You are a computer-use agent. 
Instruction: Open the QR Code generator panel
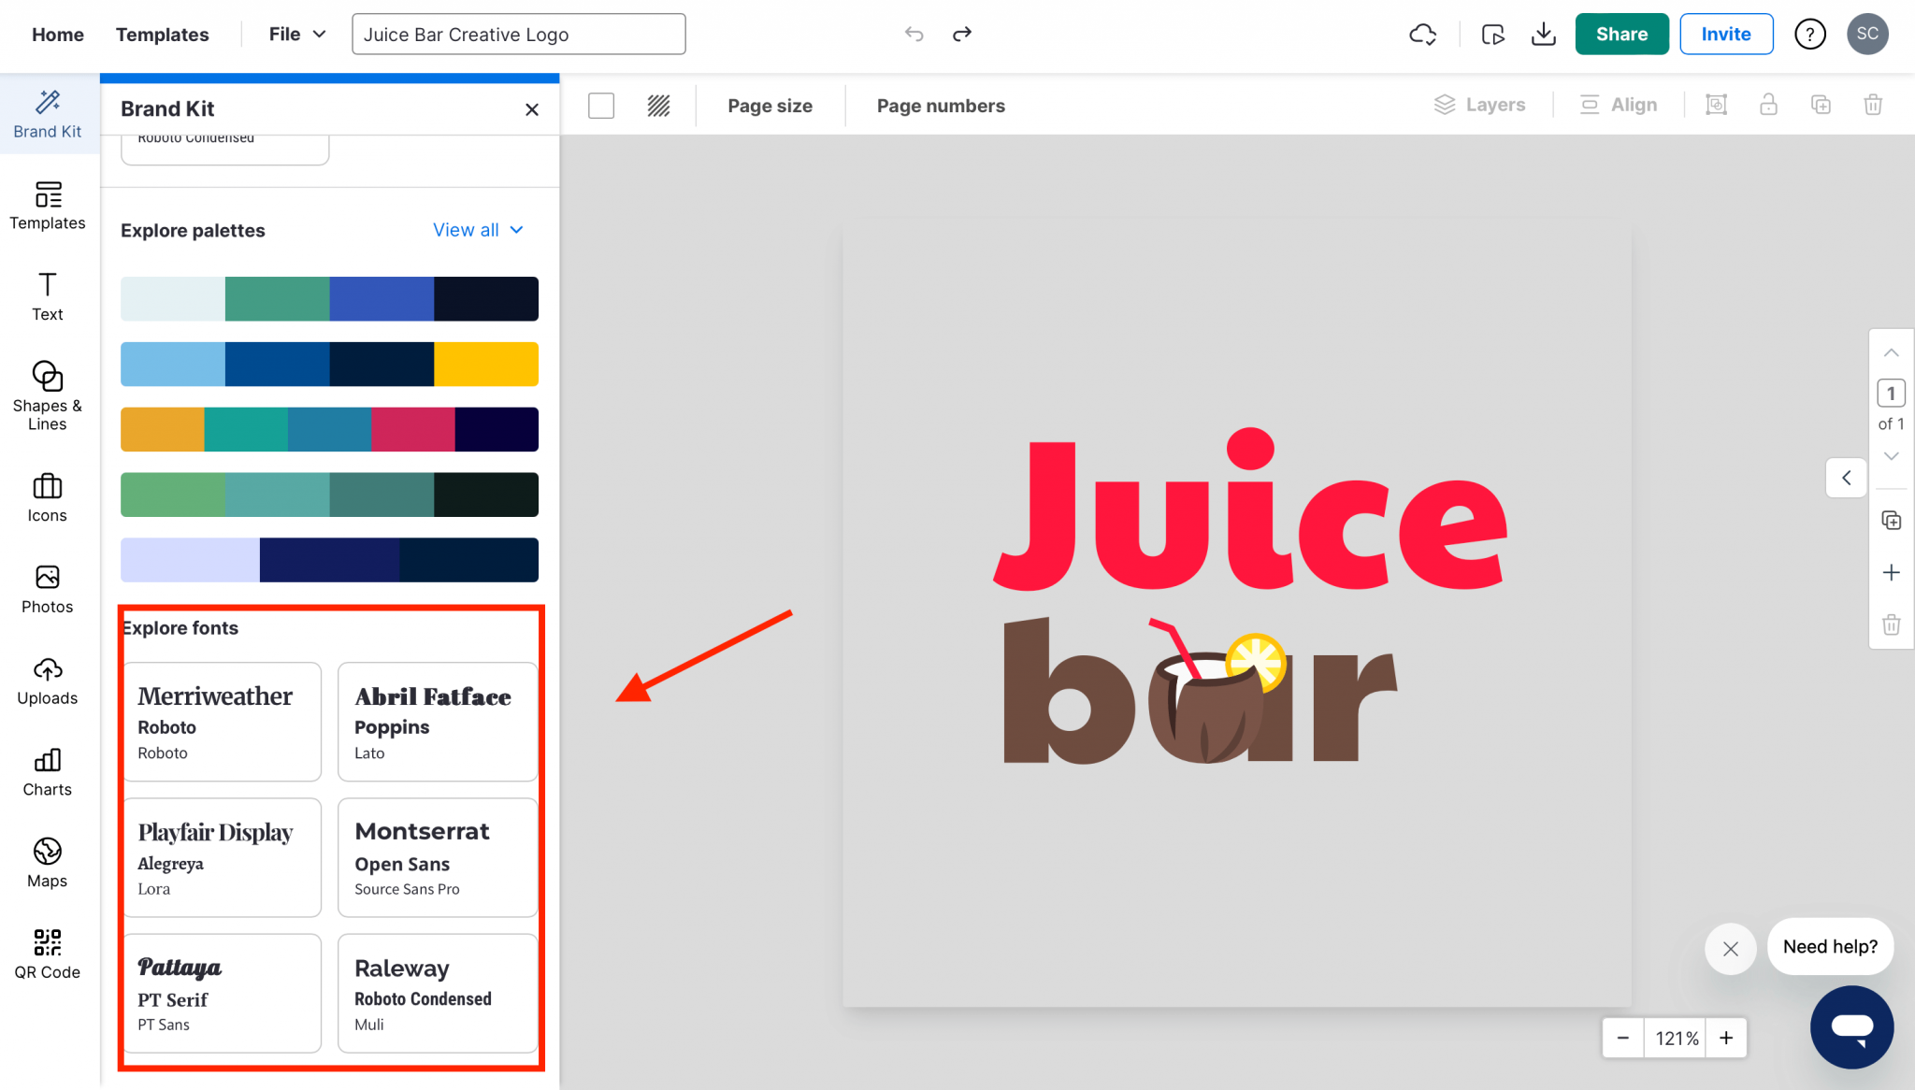click(x=47, y=952)
